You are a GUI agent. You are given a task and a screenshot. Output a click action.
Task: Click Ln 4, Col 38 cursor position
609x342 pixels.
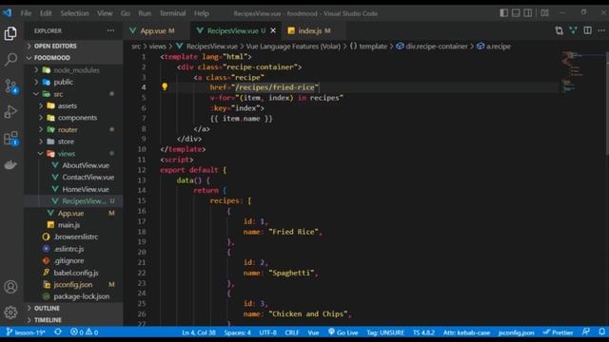199,332
